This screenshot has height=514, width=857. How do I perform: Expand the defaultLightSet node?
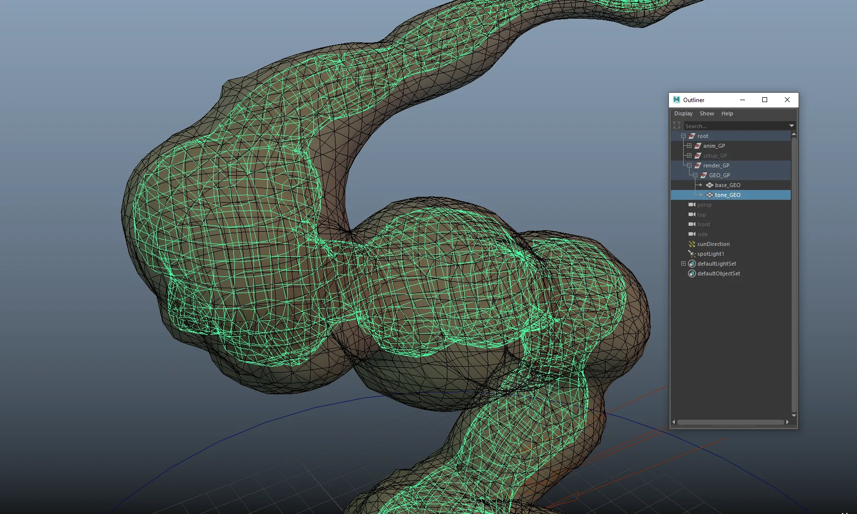pos(683,264)
